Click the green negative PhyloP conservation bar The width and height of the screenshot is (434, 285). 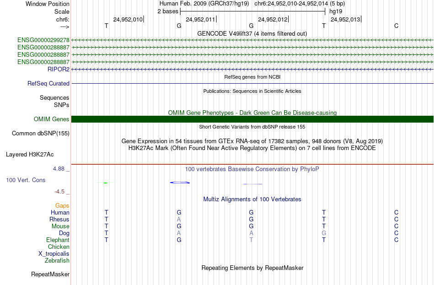coord(105,183)
